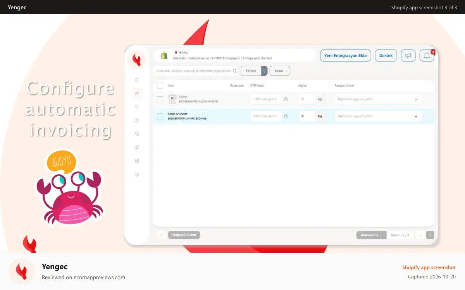Click the T-Shirt product thumbnail
Image resolution: width=465 pixels, height=290 pixels.
(x=172, y=99)
